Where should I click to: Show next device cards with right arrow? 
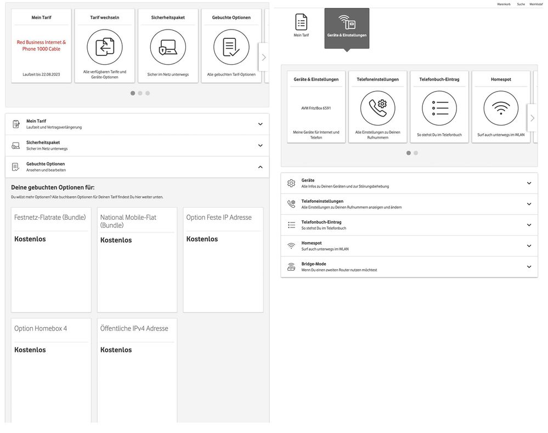point(532,118)
